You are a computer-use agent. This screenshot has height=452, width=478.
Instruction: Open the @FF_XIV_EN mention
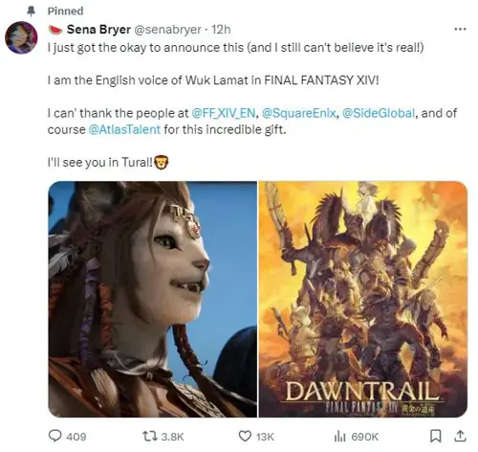coord(224,113)
